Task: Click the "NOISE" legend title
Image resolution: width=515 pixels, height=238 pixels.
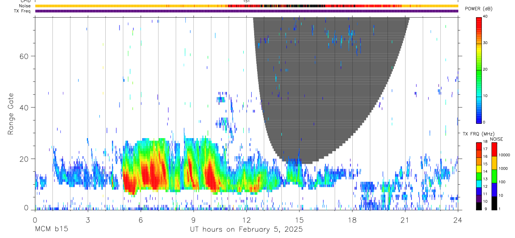Action: coord(497,139)
